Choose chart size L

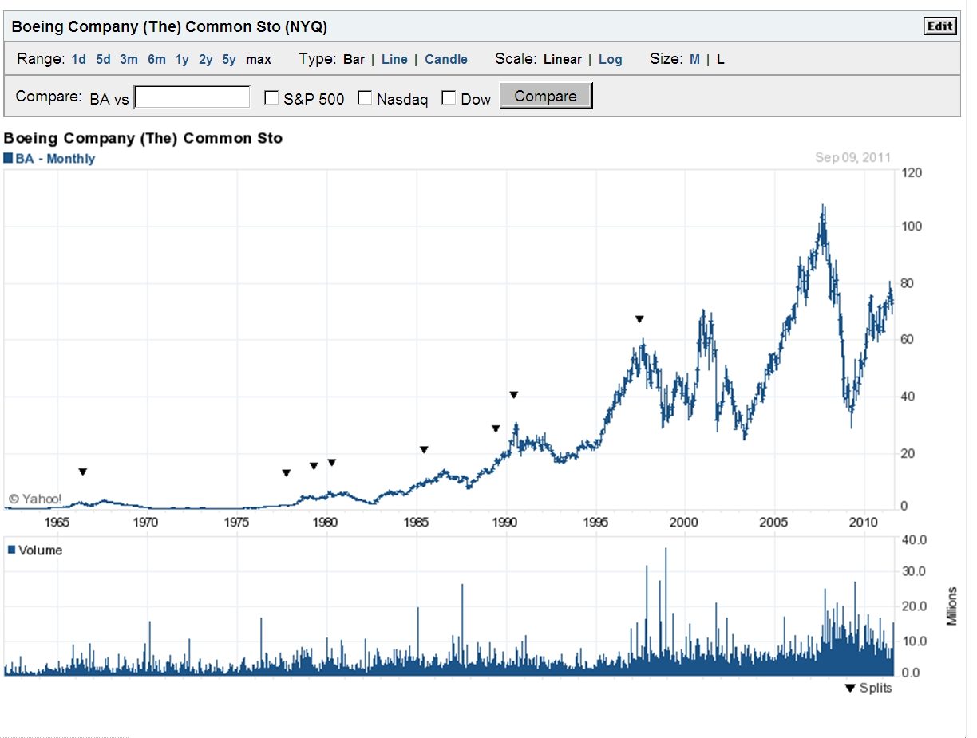[x=720, y=59]
